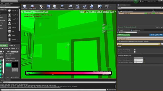
Task: Switch to the Details tab
Action: coord(121,30)
